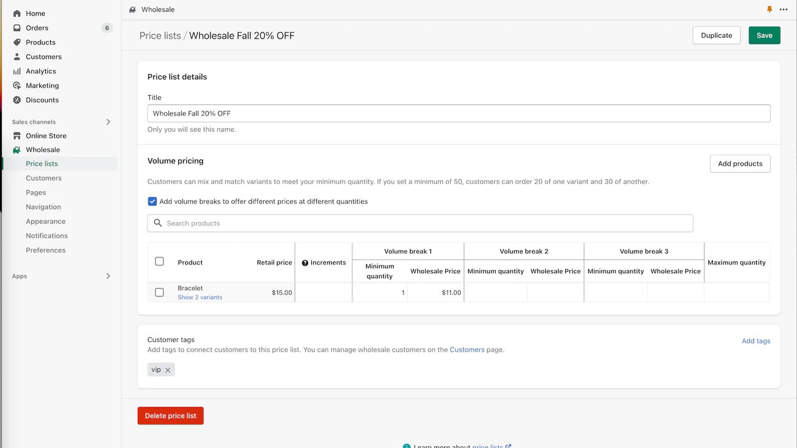
Task: Click the Volume break 3 column header
Action: pos(644,251)
